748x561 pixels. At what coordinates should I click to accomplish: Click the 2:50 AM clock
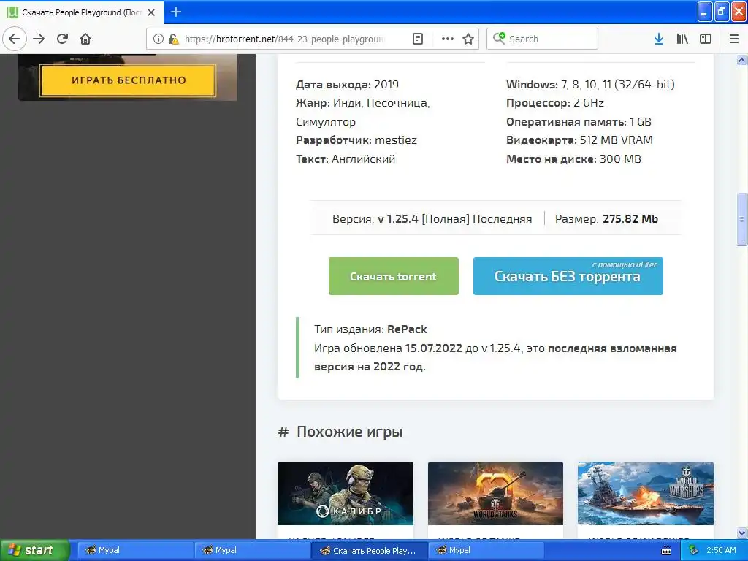[721, 550]
